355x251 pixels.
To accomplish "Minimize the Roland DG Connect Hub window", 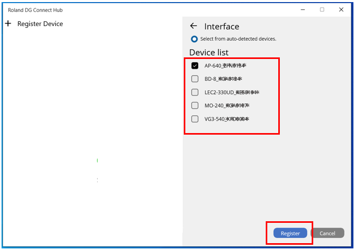I will (x=303, y=10).
